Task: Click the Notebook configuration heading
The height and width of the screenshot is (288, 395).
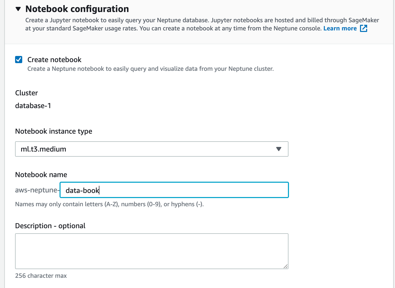Action: click(77, 8)
